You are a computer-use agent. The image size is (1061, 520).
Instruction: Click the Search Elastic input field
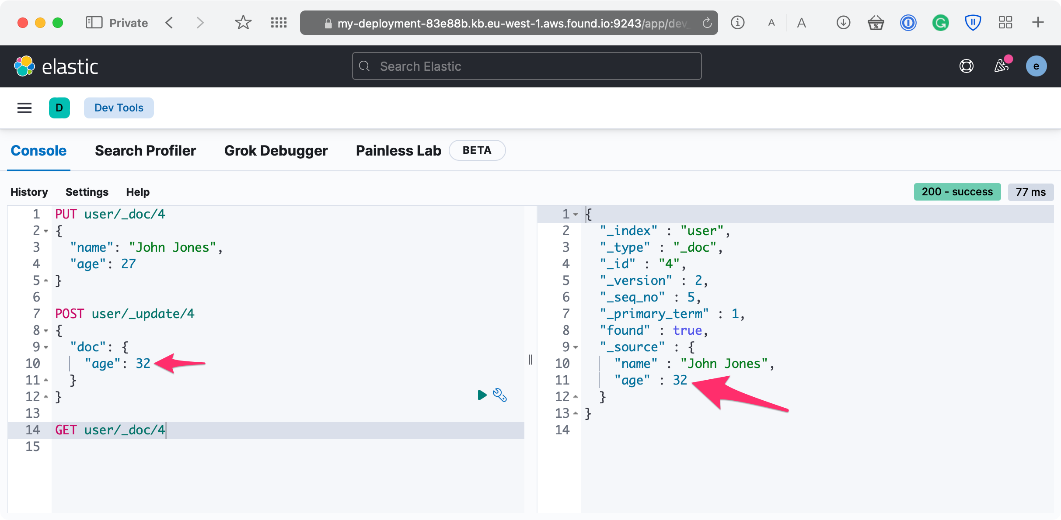tap(527, 66)
